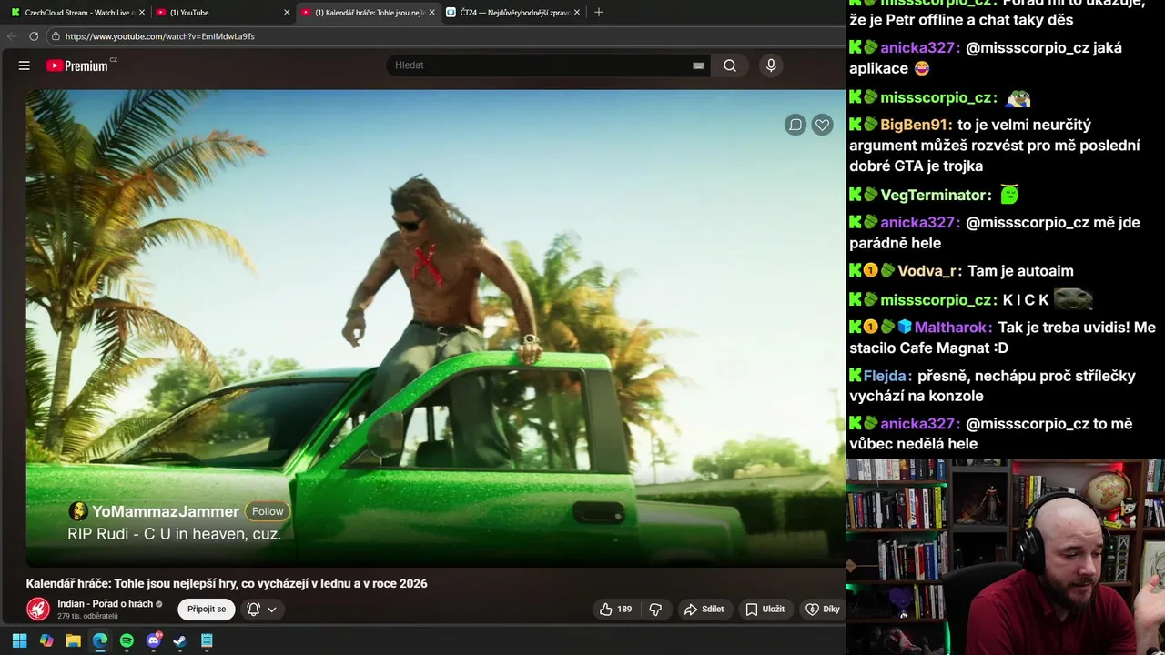
Task: Click the 279 tis. odběratelů subscriber count
Action: (87, 616)
